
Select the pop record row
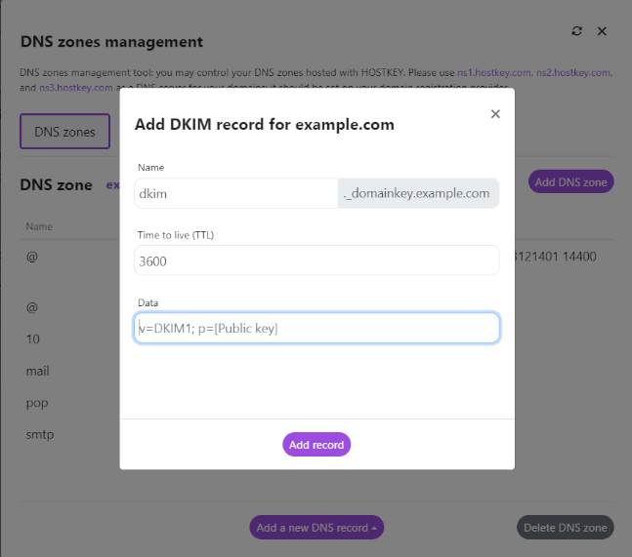pos(35,403)
